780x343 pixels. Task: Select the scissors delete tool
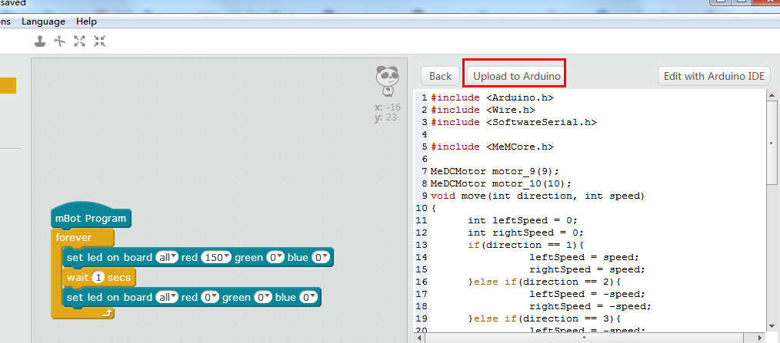pyautogui.click(x=60, y=41)
